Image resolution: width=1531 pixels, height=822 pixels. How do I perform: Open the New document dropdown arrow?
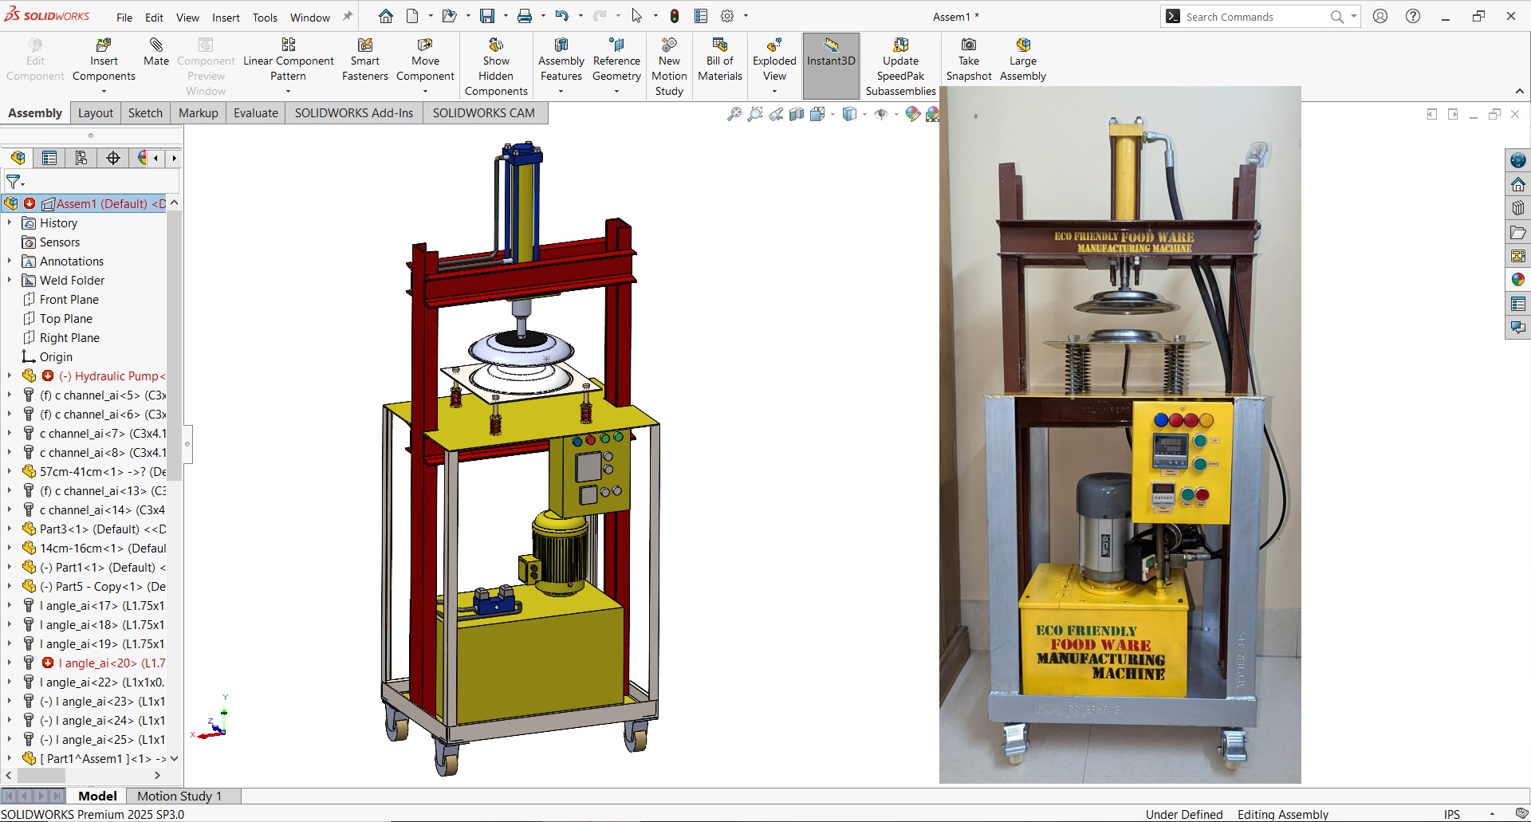click(431, 16)
